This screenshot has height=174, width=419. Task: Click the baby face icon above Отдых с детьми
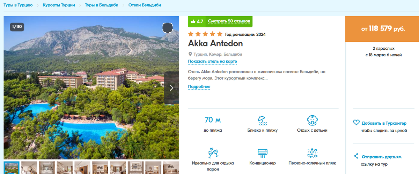312,121
